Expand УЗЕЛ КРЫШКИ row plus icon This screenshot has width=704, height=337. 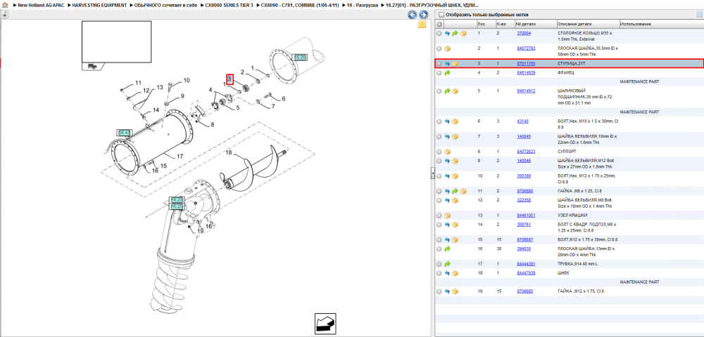[439, 216]
